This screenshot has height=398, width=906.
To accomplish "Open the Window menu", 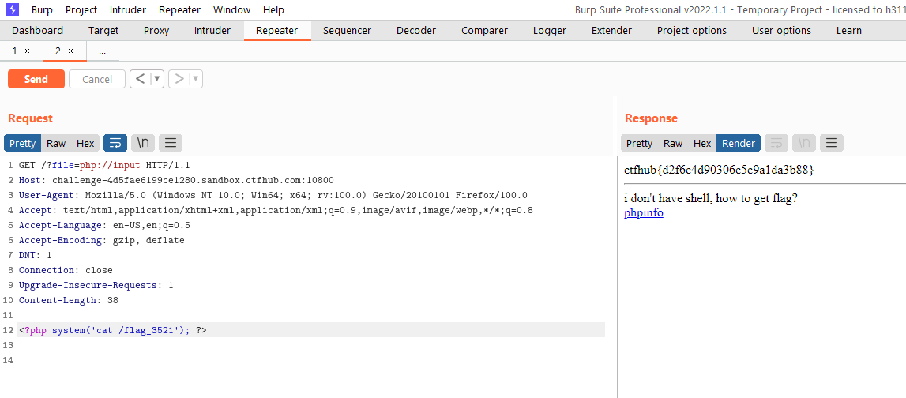I will (231, 9).
